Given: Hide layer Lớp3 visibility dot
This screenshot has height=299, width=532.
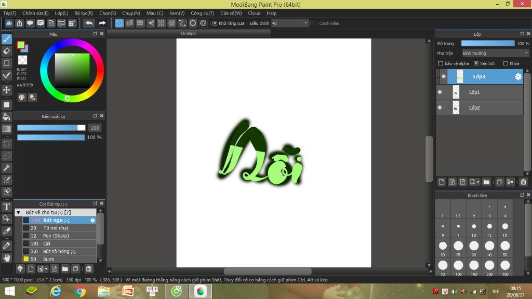Looking at the screenshot, I should [x=444, y=77].
